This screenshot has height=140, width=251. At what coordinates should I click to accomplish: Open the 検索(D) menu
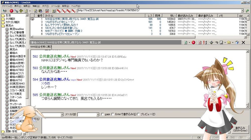pyautogui.click(x=27, y=6)
